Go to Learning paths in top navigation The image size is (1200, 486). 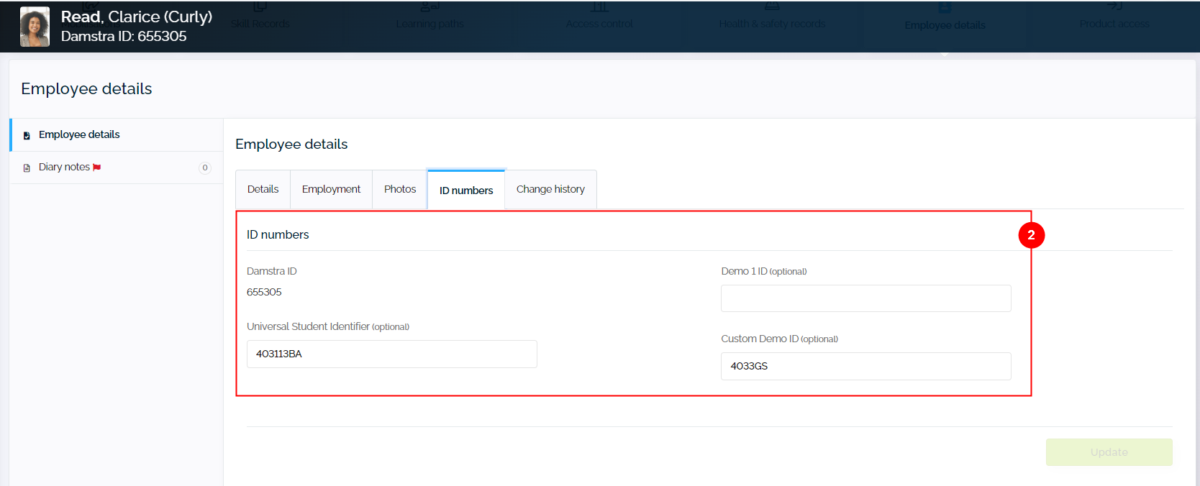(429, 23)
